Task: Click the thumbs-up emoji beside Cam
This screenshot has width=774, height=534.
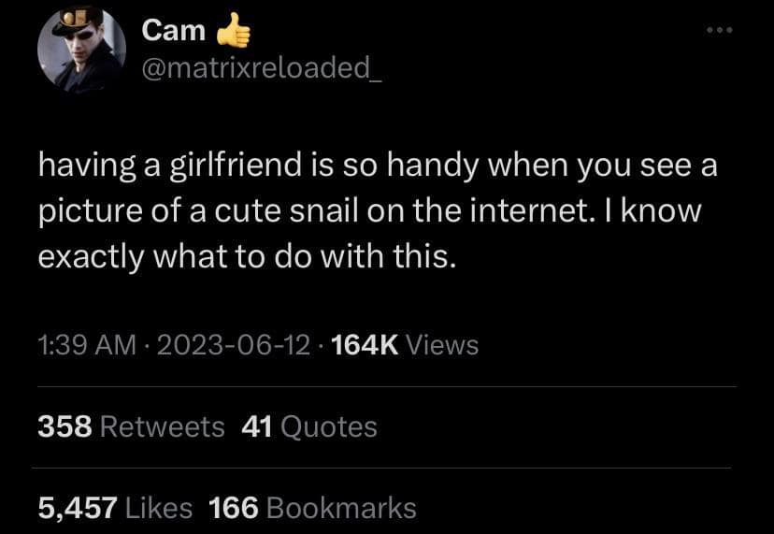Action: pyautogui.click(x=234, y=32)
